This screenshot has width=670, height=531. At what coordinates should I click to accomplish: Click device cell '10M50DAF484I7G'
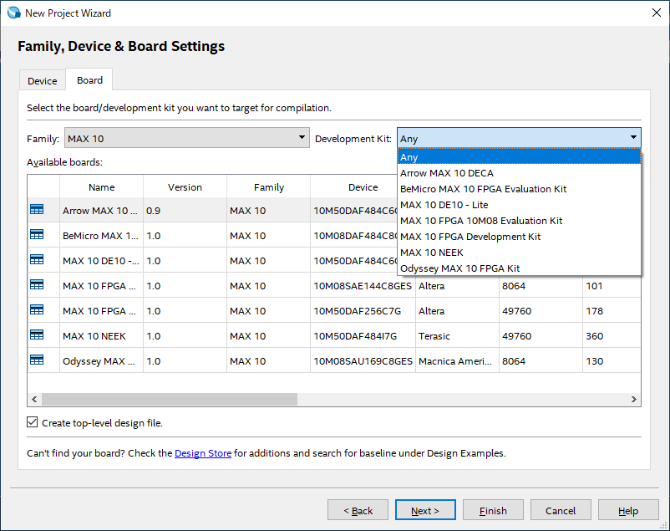point(363,335)
